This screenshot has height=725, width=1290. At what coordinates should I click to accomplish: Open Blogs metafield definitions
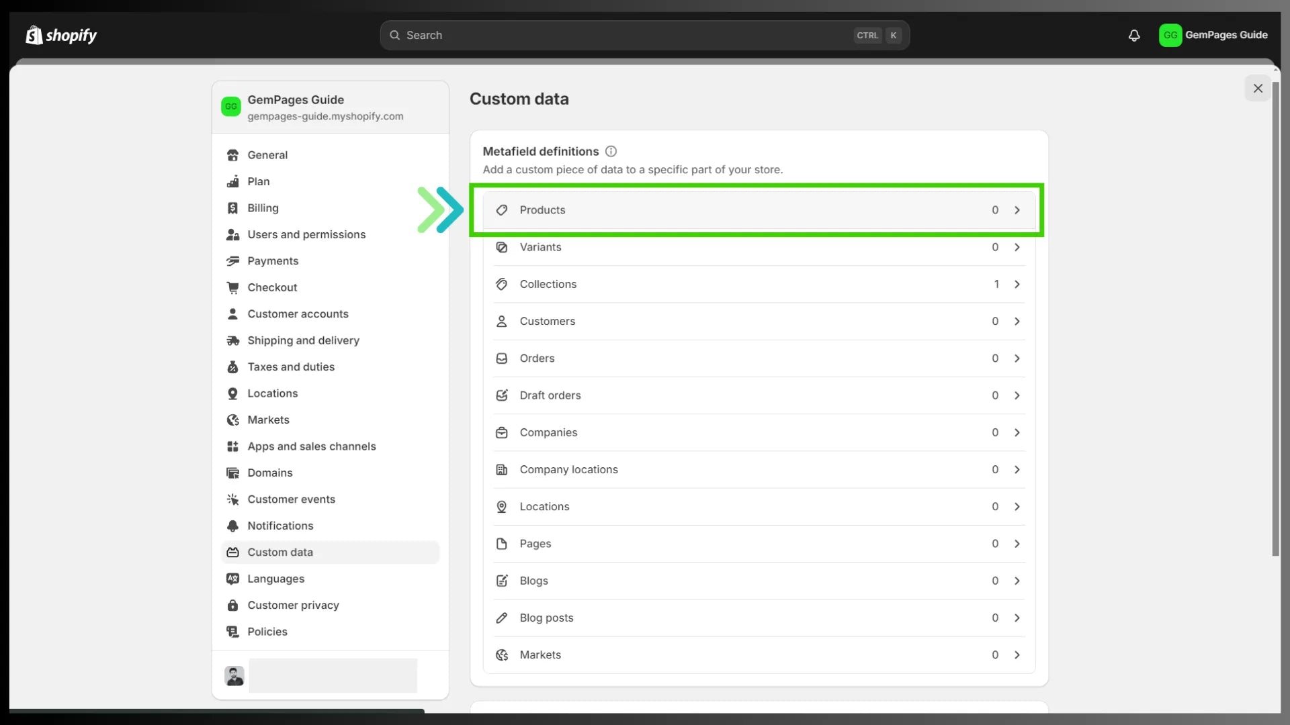tap(759, 581)
